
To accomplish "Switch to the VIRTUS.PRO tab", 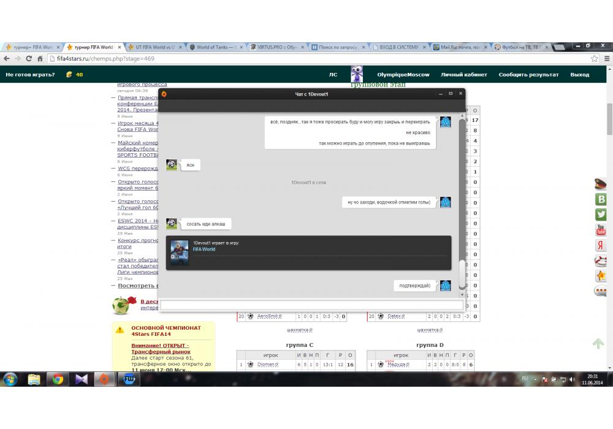I will (277, 47).
